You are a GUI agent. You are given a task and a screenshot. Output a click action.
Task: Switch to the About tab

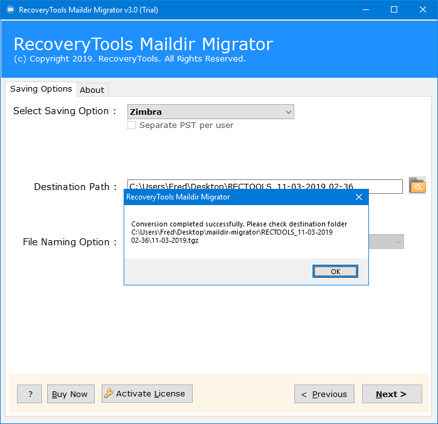[x=92, y=90]
